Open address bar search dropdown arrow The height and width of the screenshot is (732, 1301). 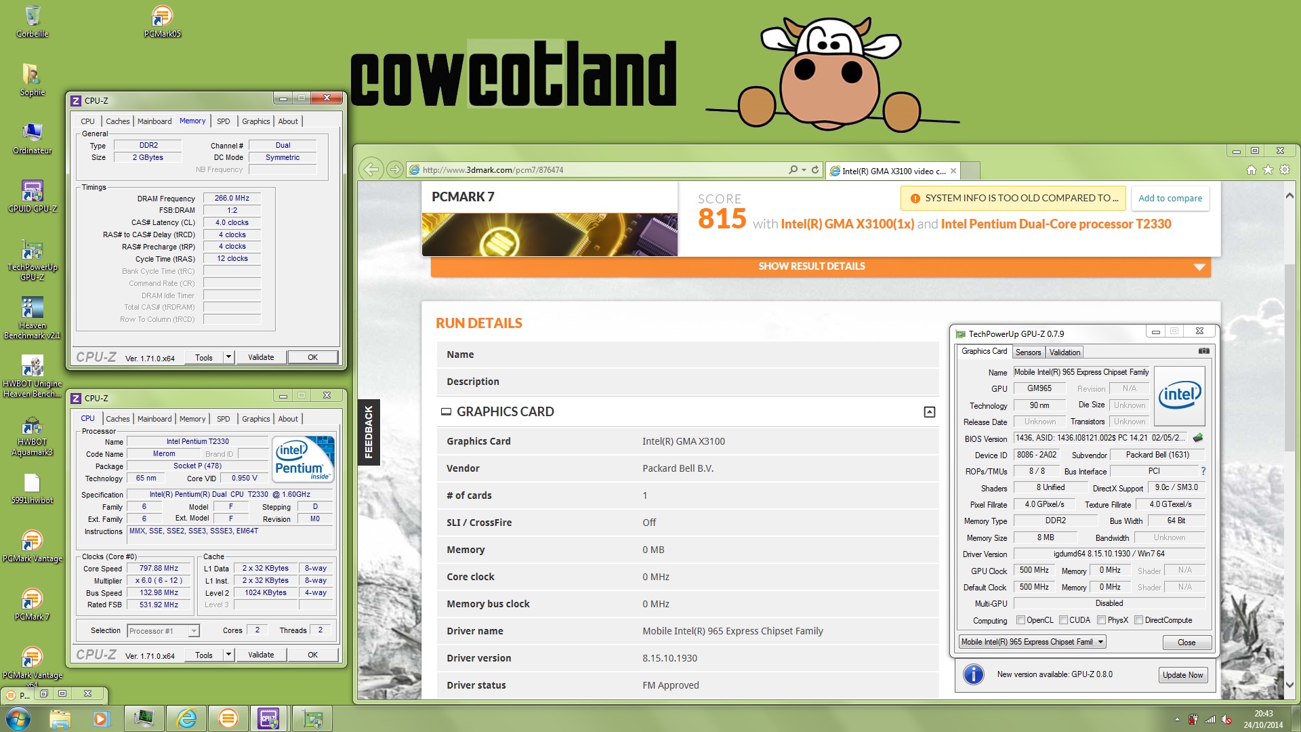[804, 169]
